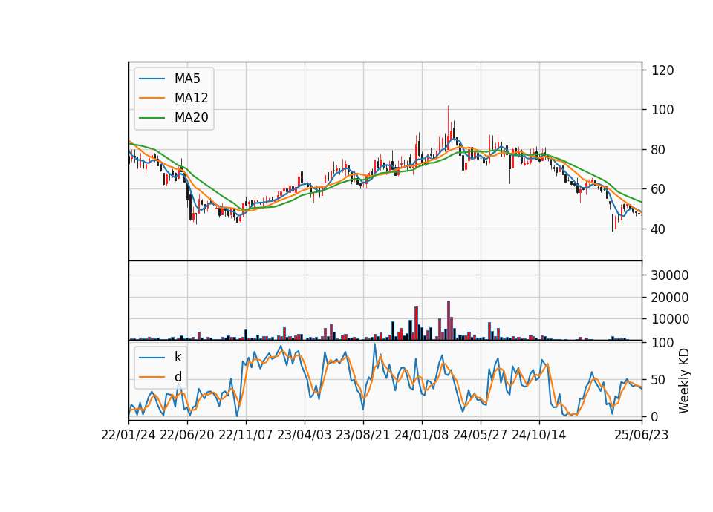Click the Weekly KD axis title
The height and width of the screenshot is (512, 713).
click(x=684, y=381)
